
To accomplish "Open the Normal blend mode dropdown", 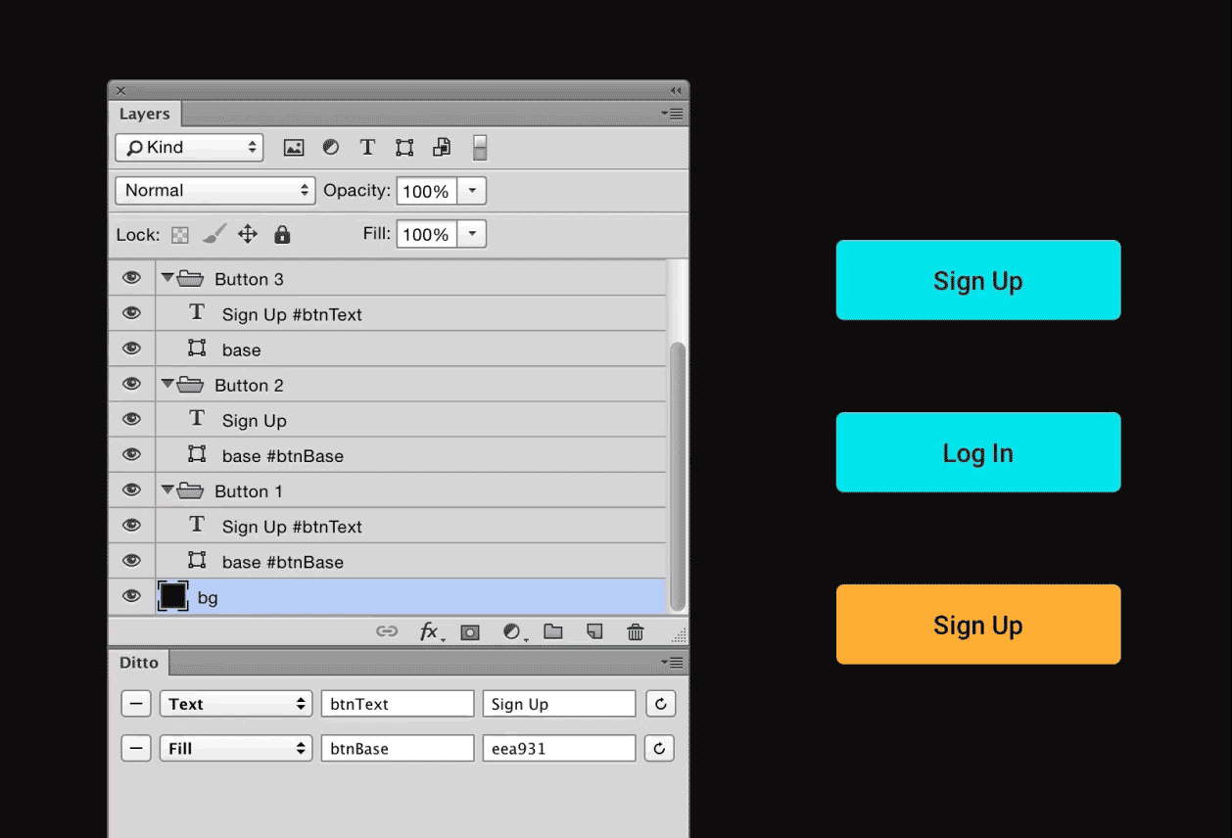I will point(213,190).
